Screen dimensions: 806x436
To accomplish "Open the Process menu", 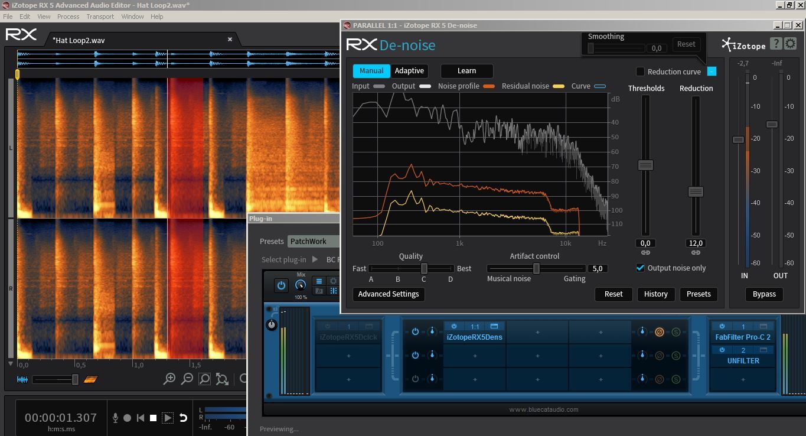I will coord(68,17).
